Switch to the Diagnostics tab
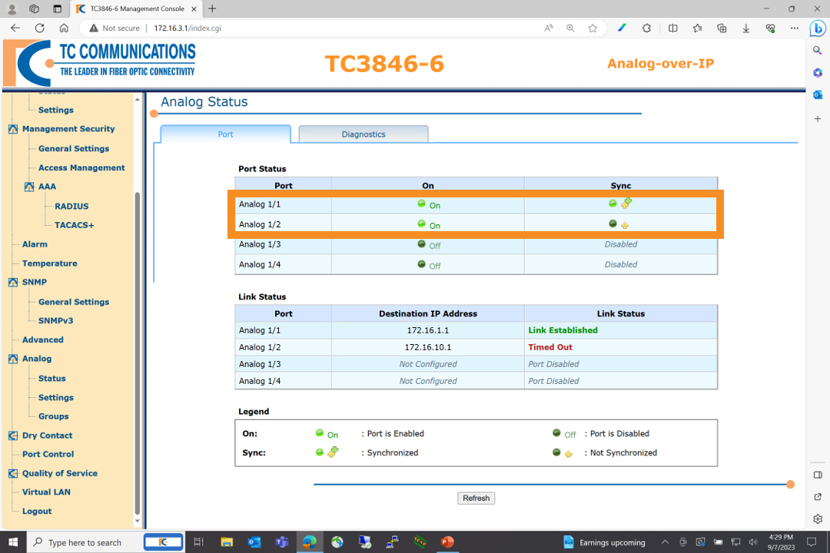The height and width of the screenshot is (553, 830). pos(363,134)
